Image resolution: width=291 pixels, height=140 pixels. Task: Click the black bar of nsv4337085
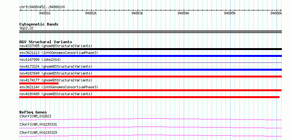[x=150, y=49]
